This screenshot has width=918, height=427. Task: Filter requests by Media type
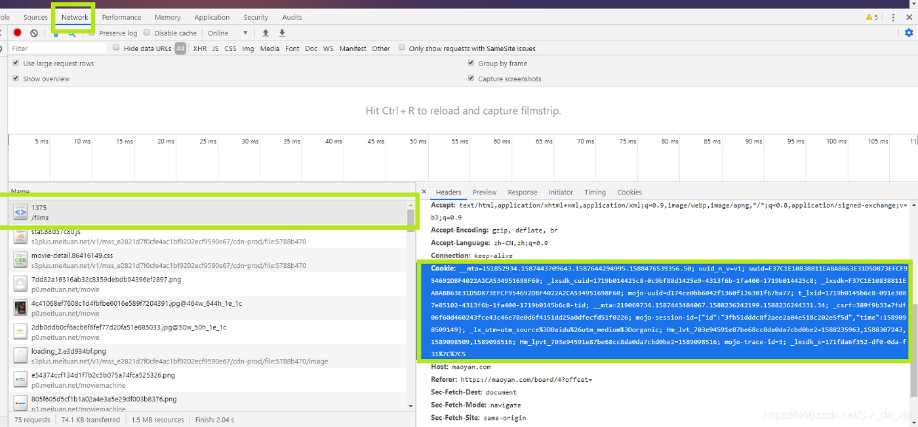pos(269,48)
